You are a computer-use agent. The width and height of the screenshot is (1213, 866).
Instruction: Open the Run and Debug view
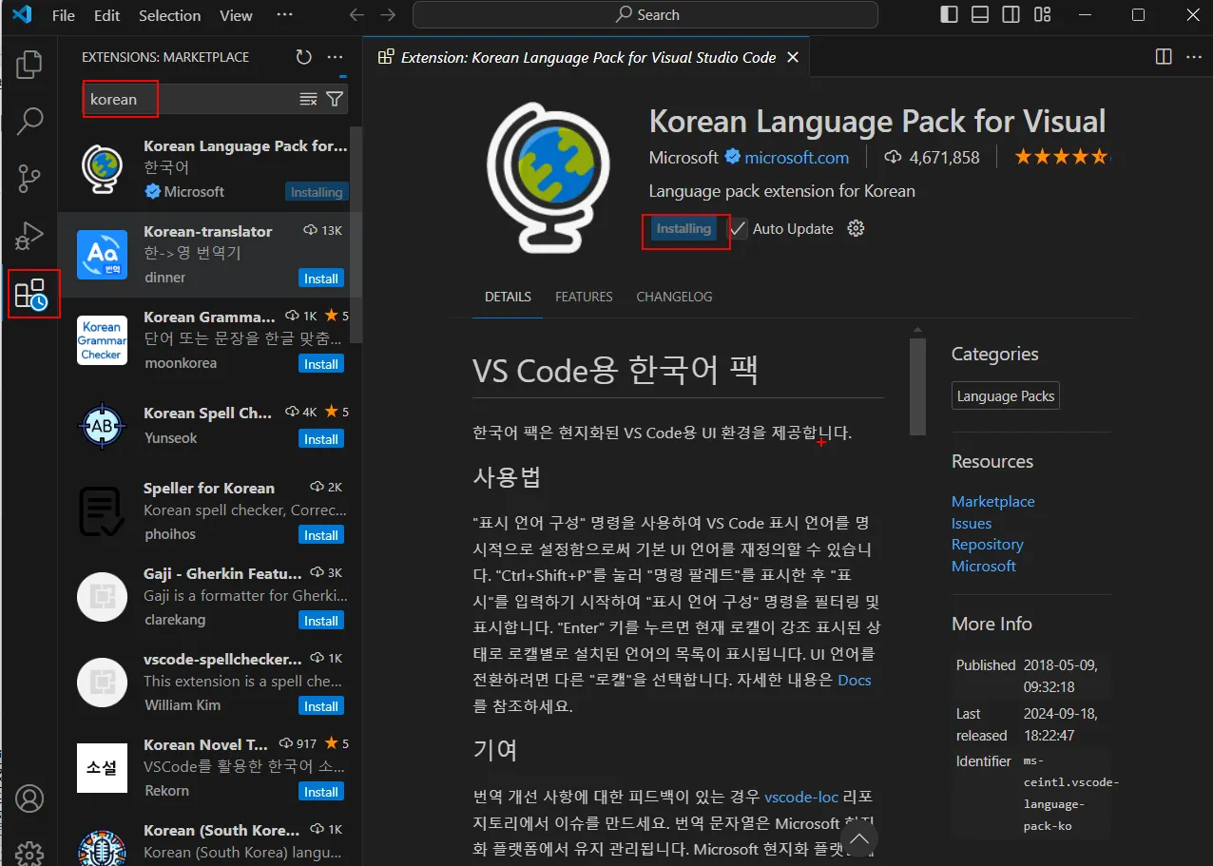click(x=29, y=235)
